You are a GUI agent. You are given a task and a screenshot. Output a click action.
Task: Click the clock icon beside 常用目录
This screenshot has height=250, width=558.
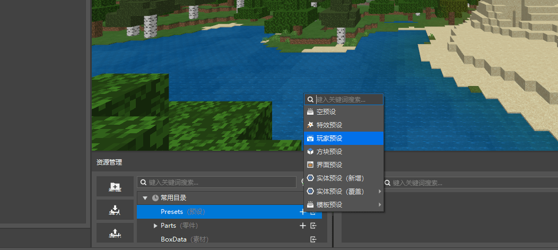point(155,198)
